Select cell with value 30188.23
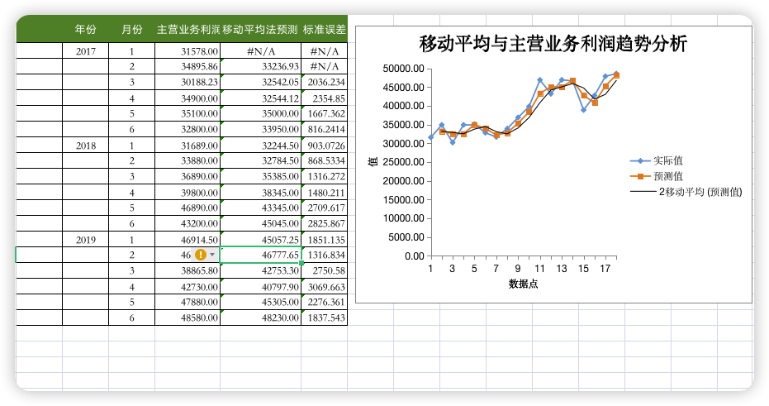This screenshot has width=769, height=406. point(188,82)
